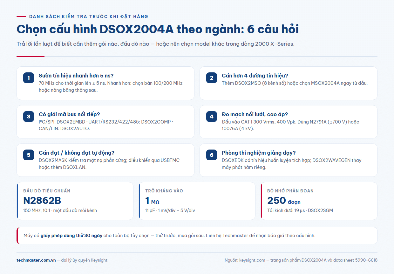Click the number 3 badge
This screenshot has height=274, width=394.
(x=29, y=117)
